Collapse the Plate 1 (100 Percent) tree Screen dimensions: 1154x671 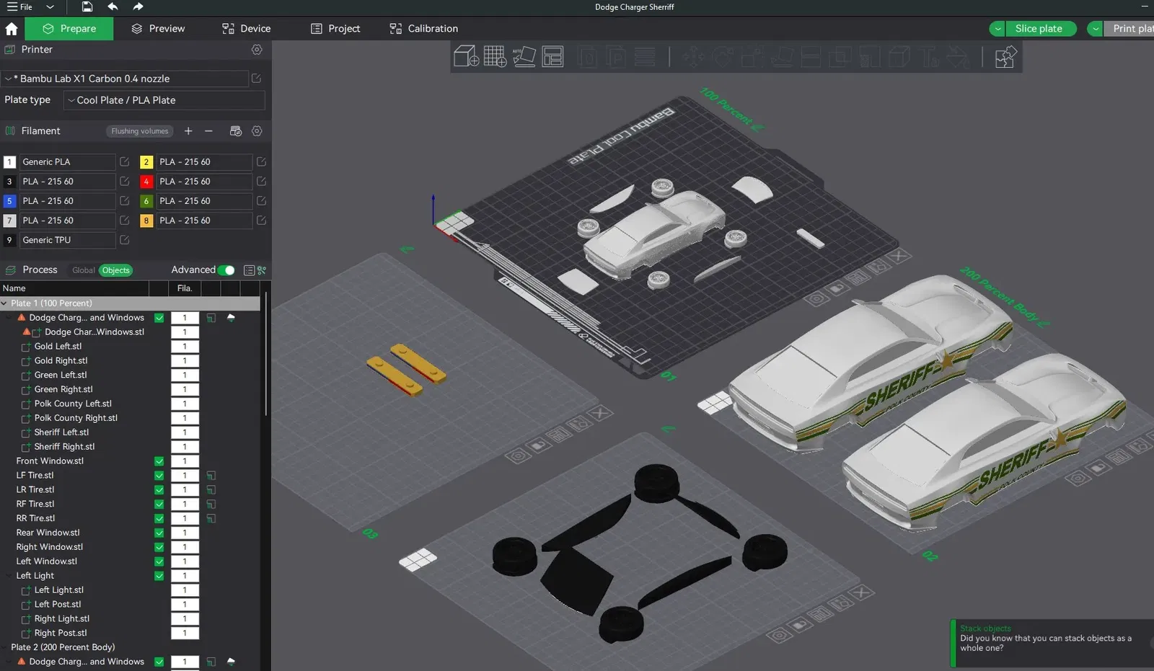click(x=5, y=303)
